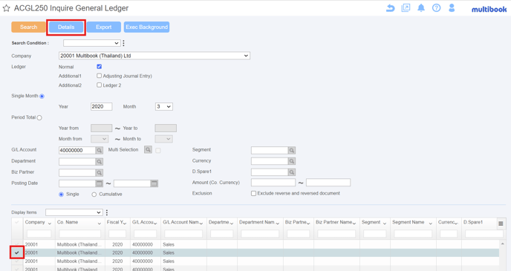Click the Department text input field

tap(77, 162)
